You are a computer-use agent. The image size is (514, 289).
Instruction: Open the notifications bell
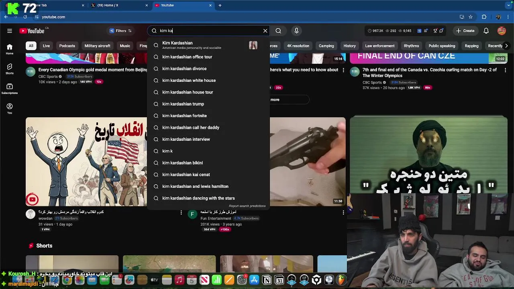coord(486,31)
